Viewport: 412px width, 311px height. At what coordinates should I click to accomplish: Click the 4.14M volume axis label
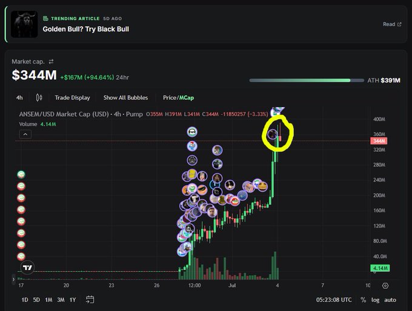tap(380, 268)
